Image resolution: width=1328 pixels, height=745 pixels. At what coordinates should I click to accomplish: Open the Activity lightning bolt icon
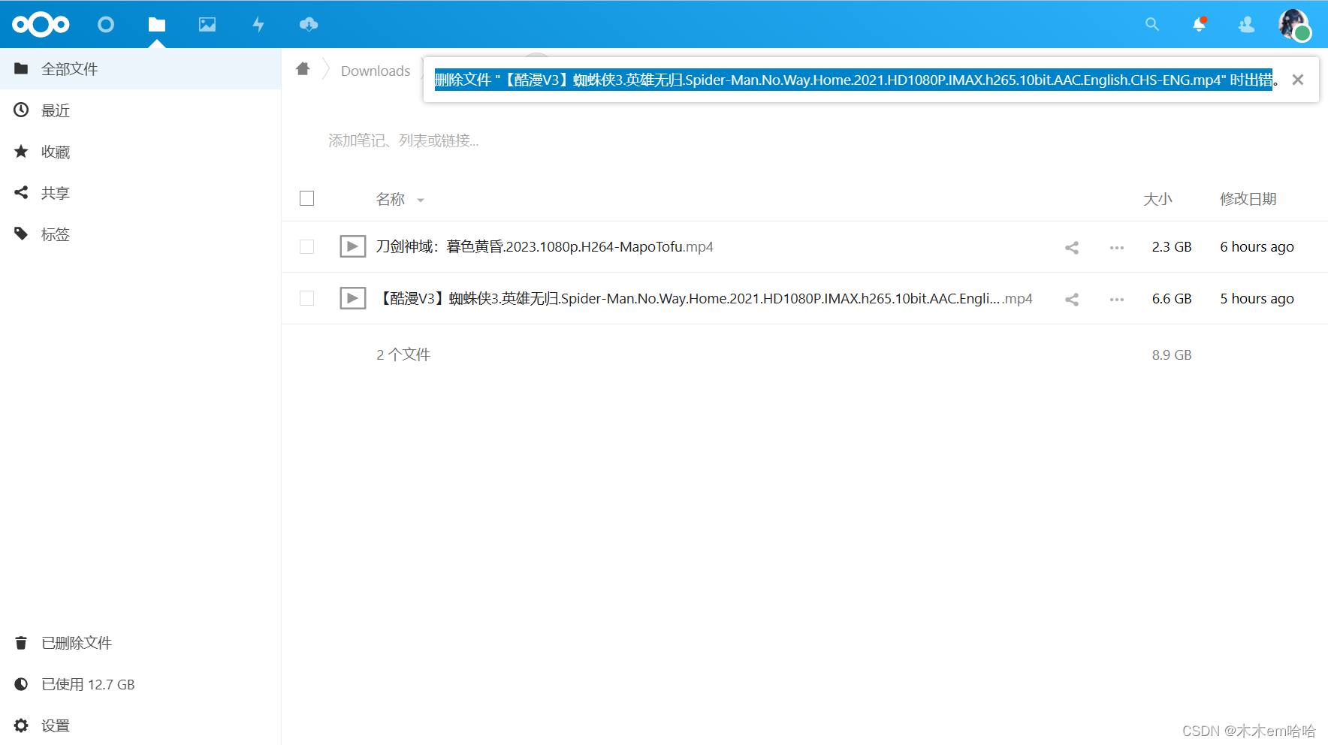click(x=258, y=25)
